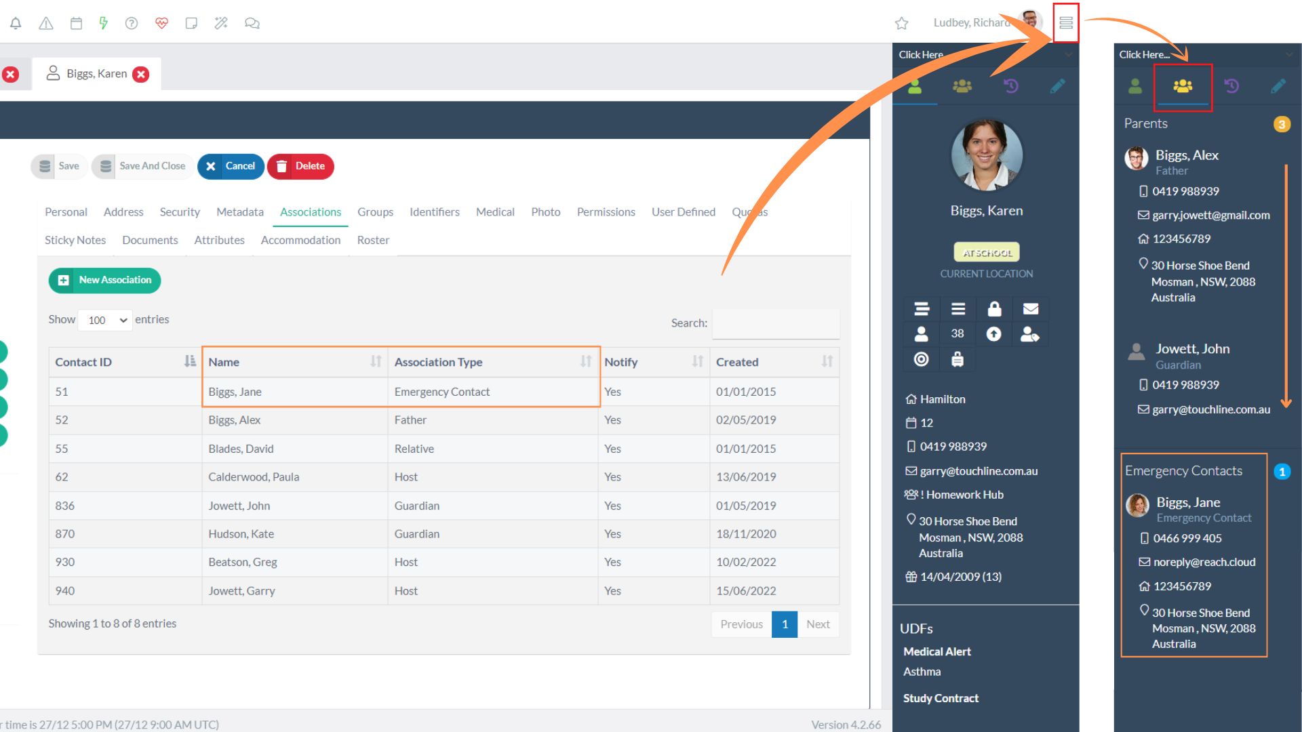The width and height of the screenshot is (1302, 732).
Task: Click the envelope icon in profile grid
Action: click(x=1030, y=309)
